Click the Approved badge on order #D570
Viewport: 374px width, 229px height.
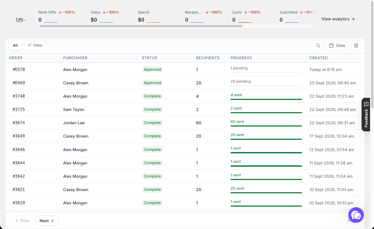(153, 69)
